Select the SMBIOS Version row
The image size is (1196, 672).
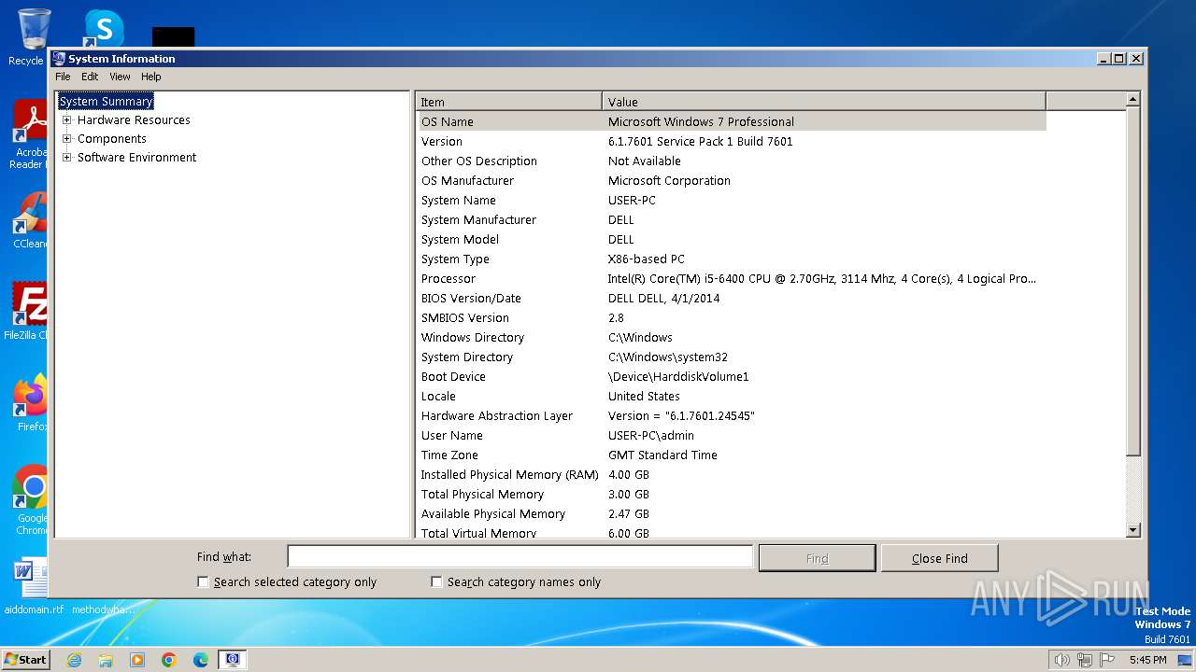point(732,317)
